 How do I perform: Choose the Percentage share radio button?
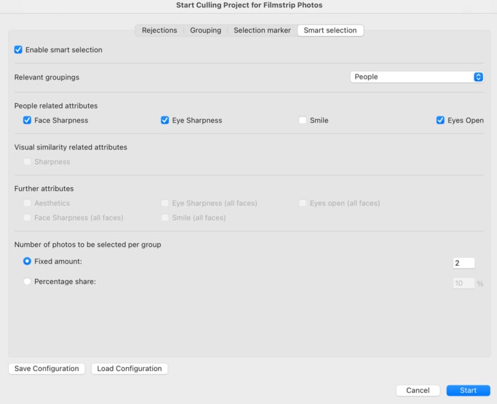26,281
